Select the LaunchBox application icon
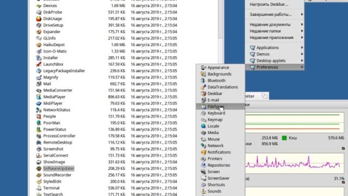Viewport: 348px width, 196px height. (39, 64)
